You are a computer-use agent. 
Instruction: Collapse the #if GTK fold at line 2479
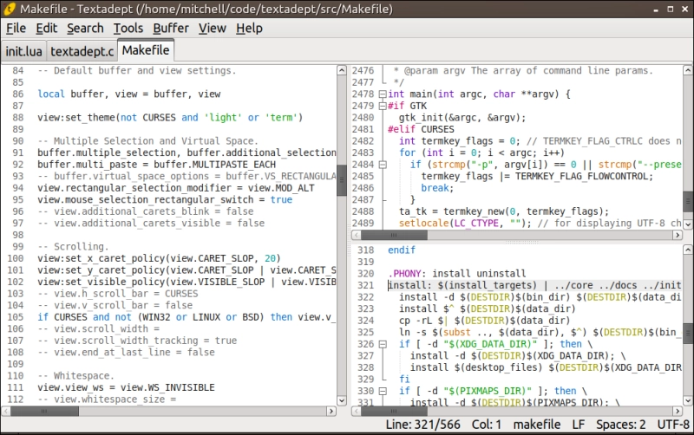pos(383,106)
